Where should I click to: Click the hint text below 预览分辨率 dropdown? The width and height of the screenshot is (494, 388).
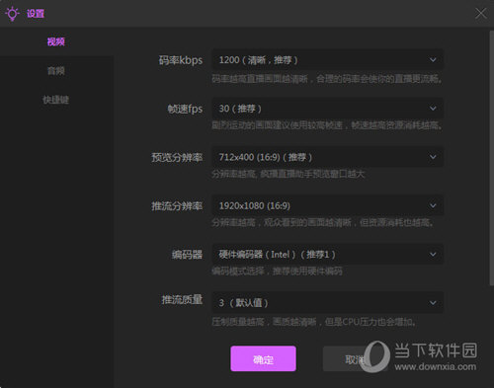[x=288, y=174]
